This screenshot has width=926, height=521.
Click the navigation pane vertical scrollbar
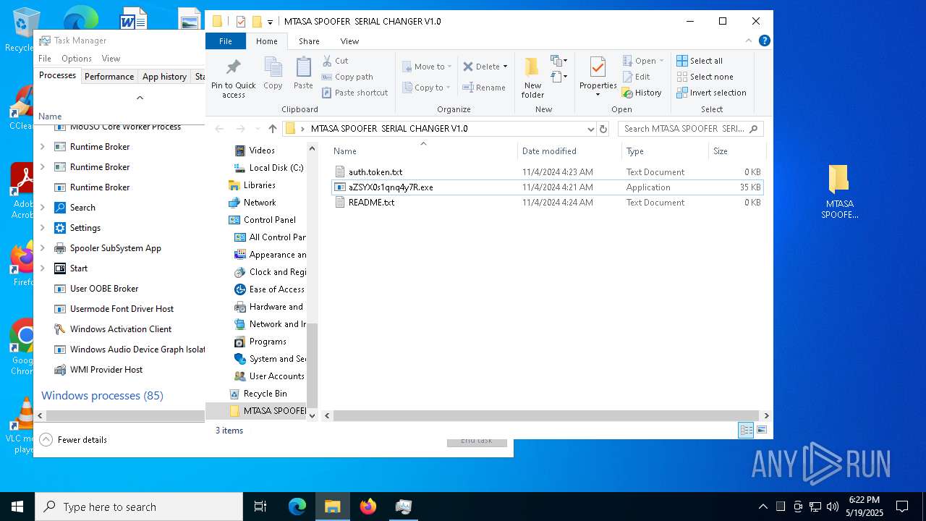[313, 365]
